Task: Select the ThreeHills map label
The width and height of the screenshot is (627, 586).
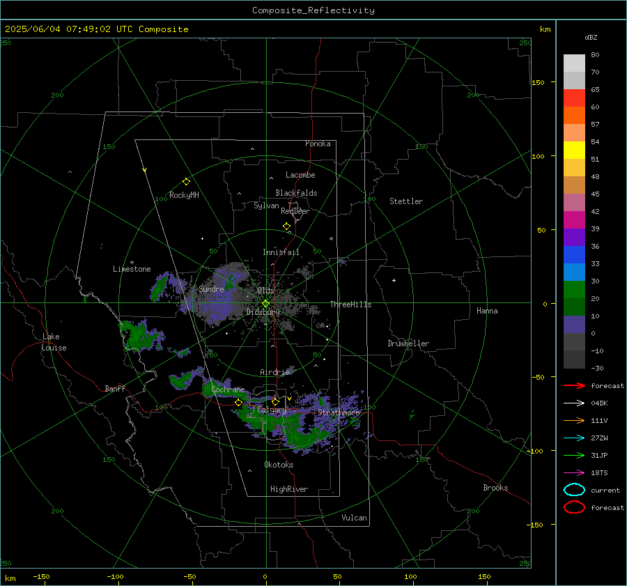Action: [350, 304]
